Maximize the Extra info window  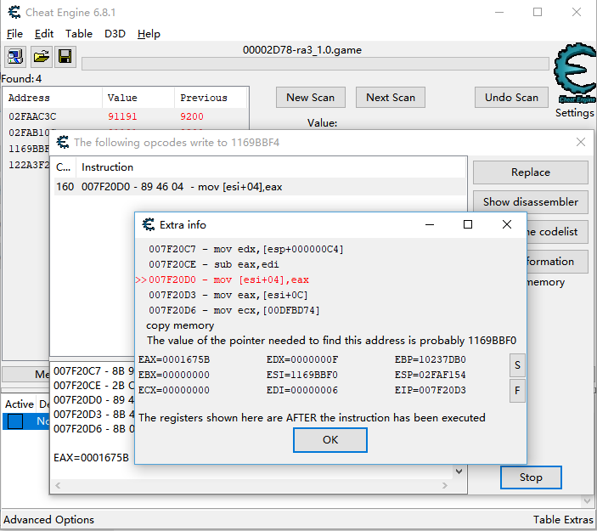point(468,224)
